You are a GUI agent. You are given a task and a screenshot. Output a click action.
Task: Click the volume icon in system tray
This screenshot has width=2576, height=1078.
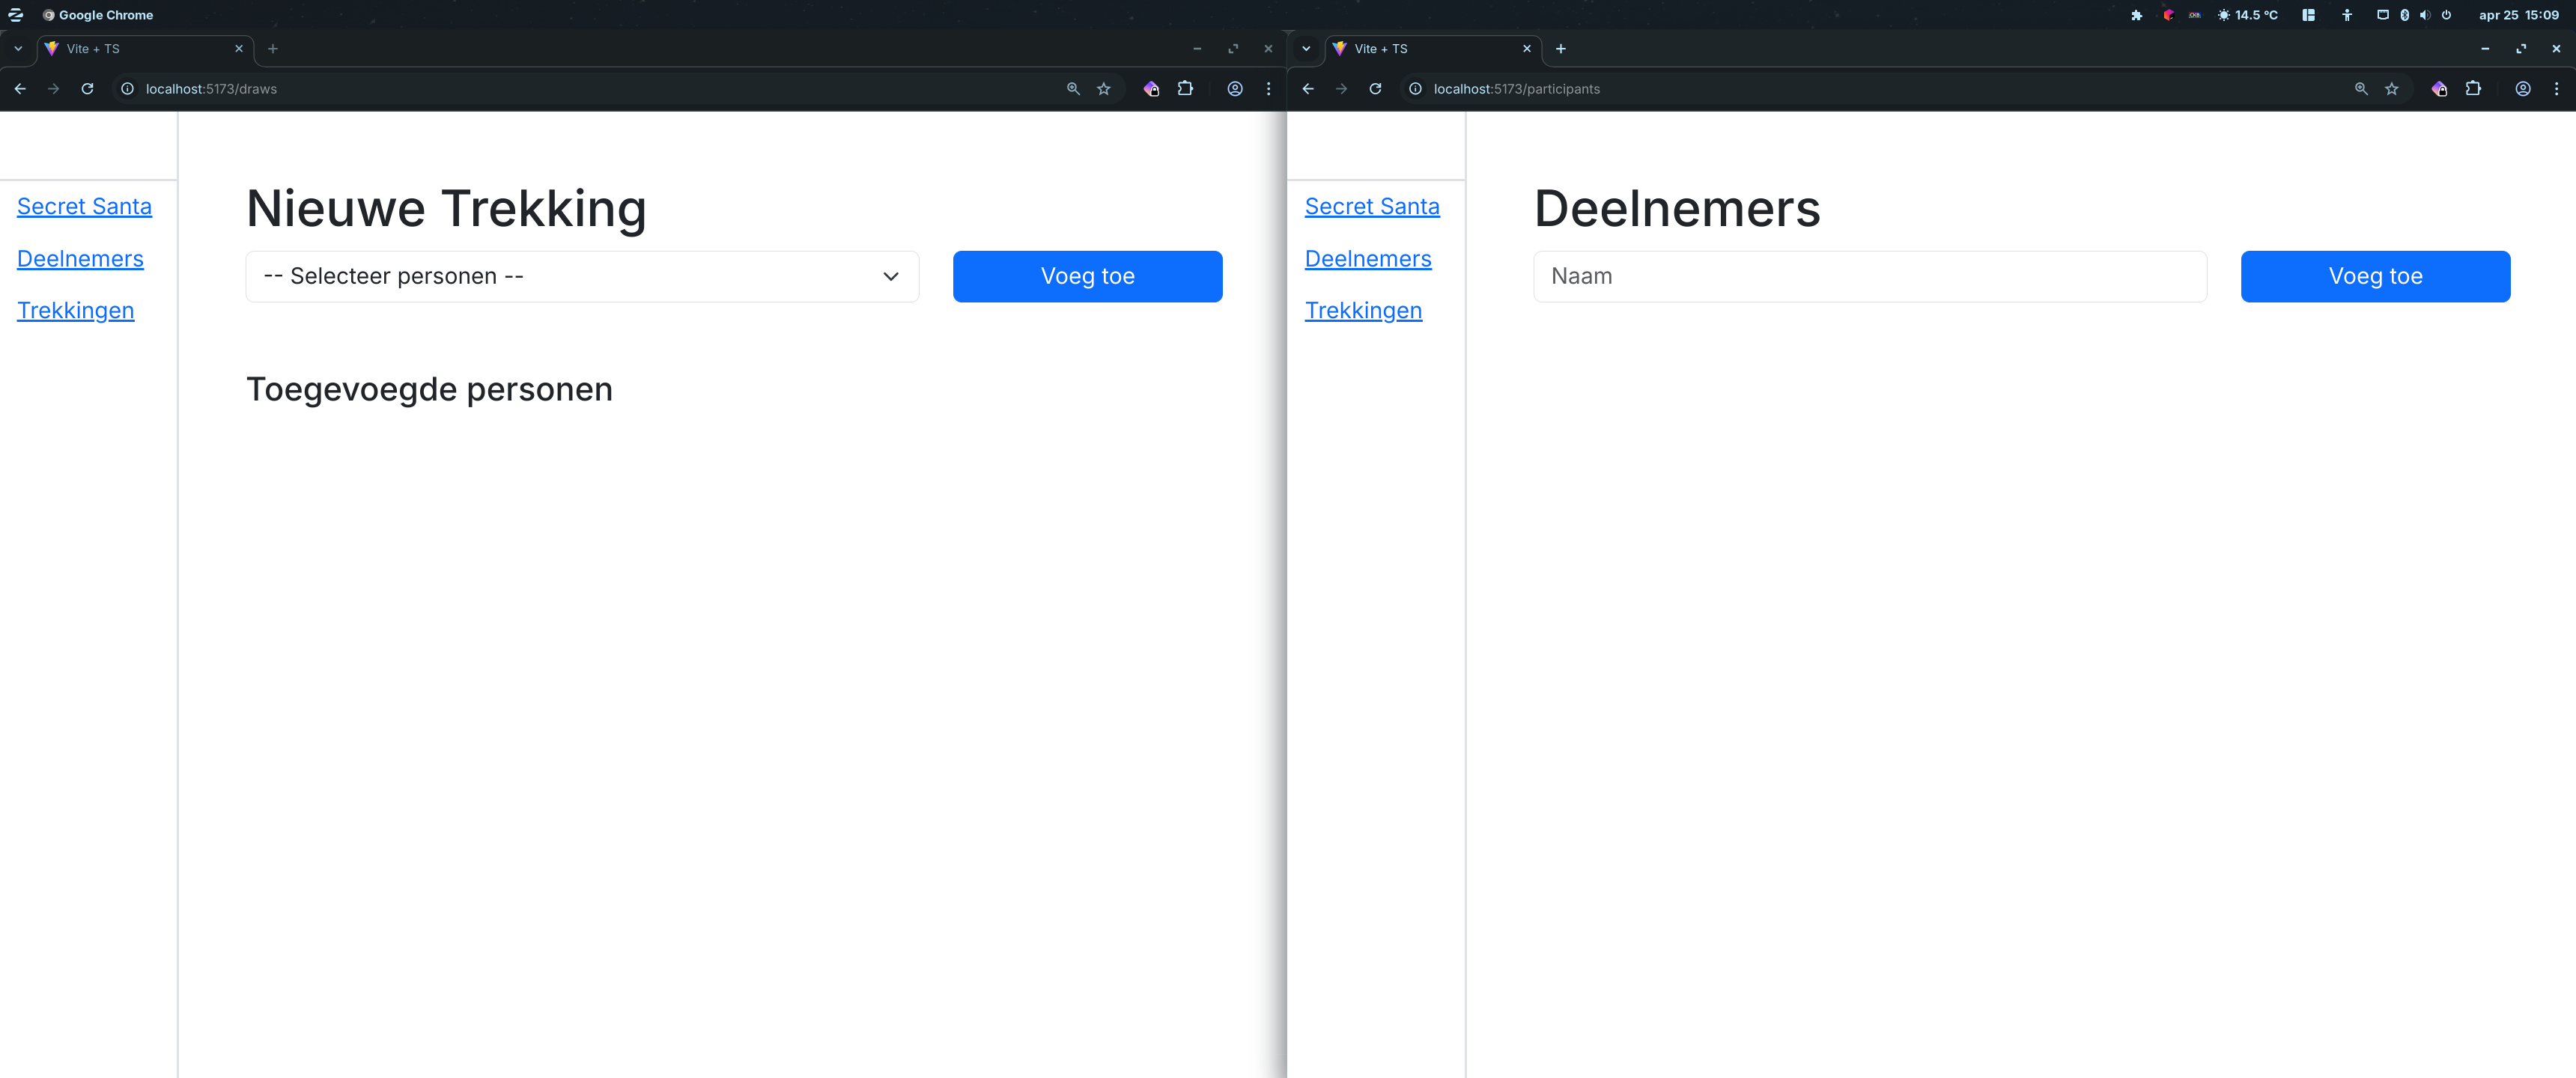point(2424,15)
